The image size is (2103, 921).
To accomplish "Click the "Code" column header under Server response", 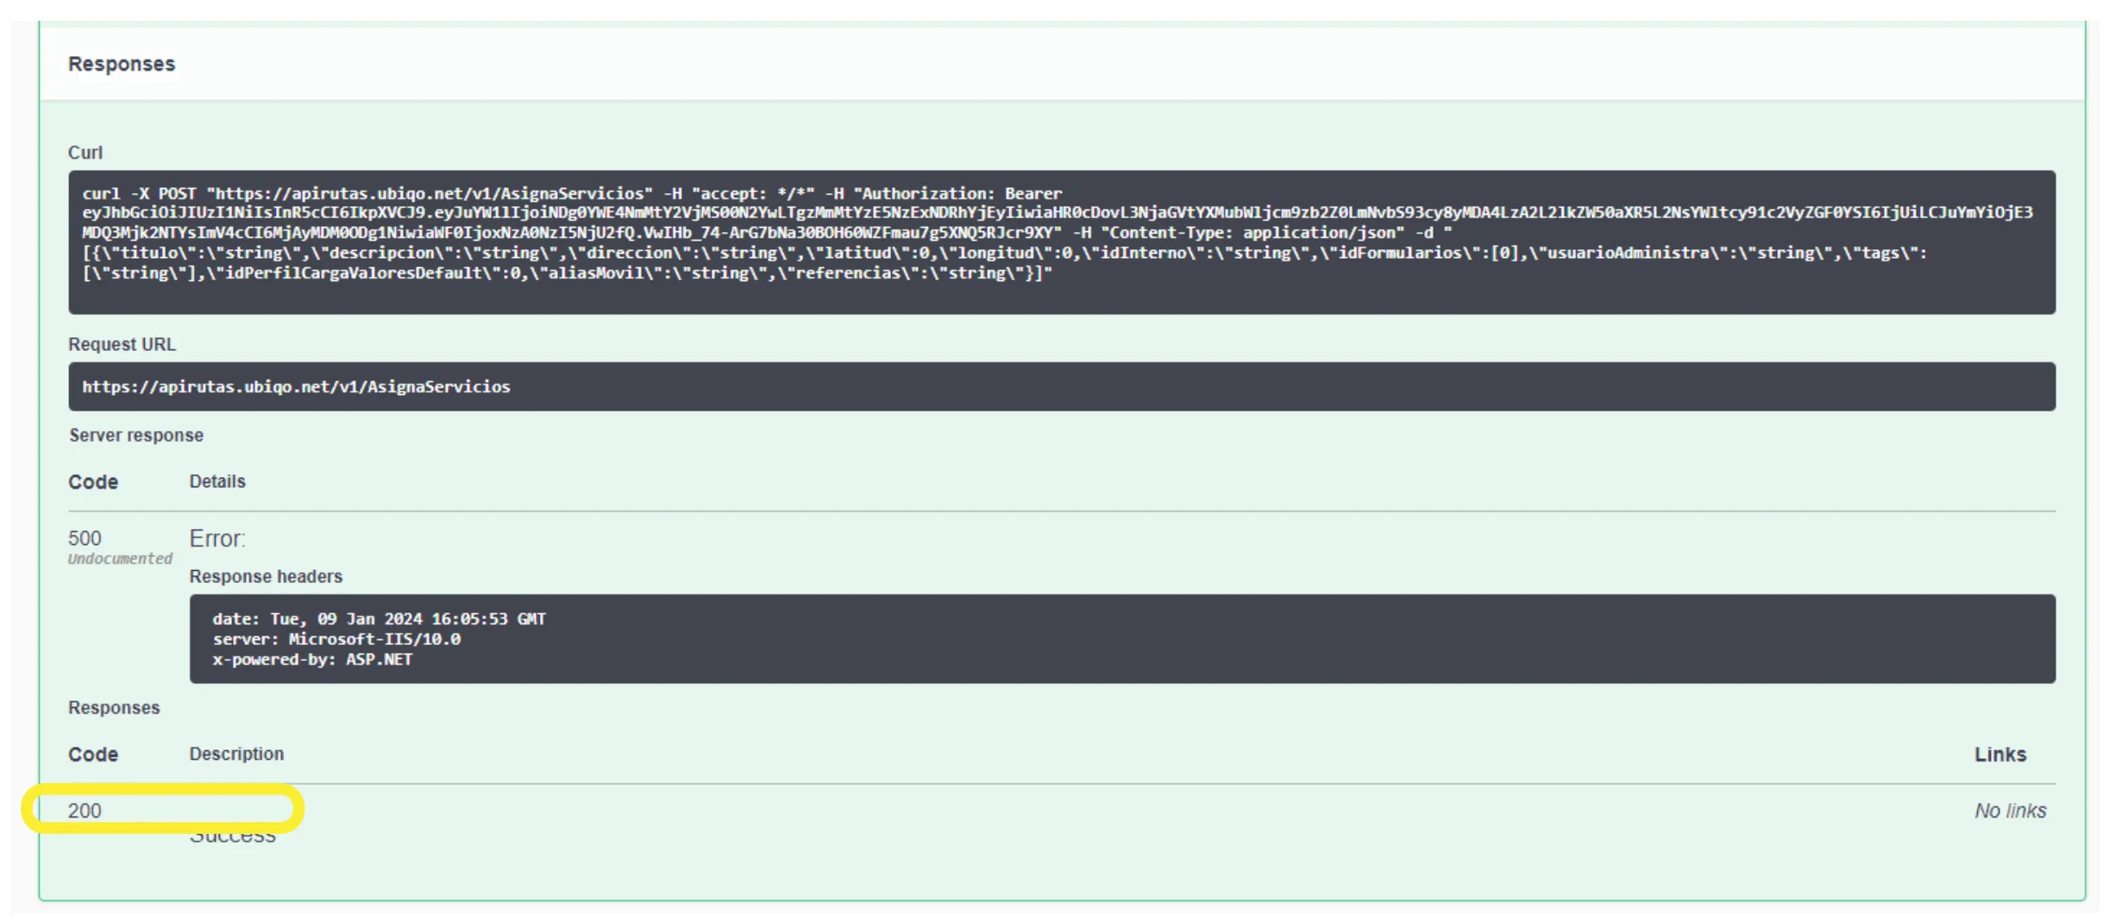I will (x=93, y=482).
